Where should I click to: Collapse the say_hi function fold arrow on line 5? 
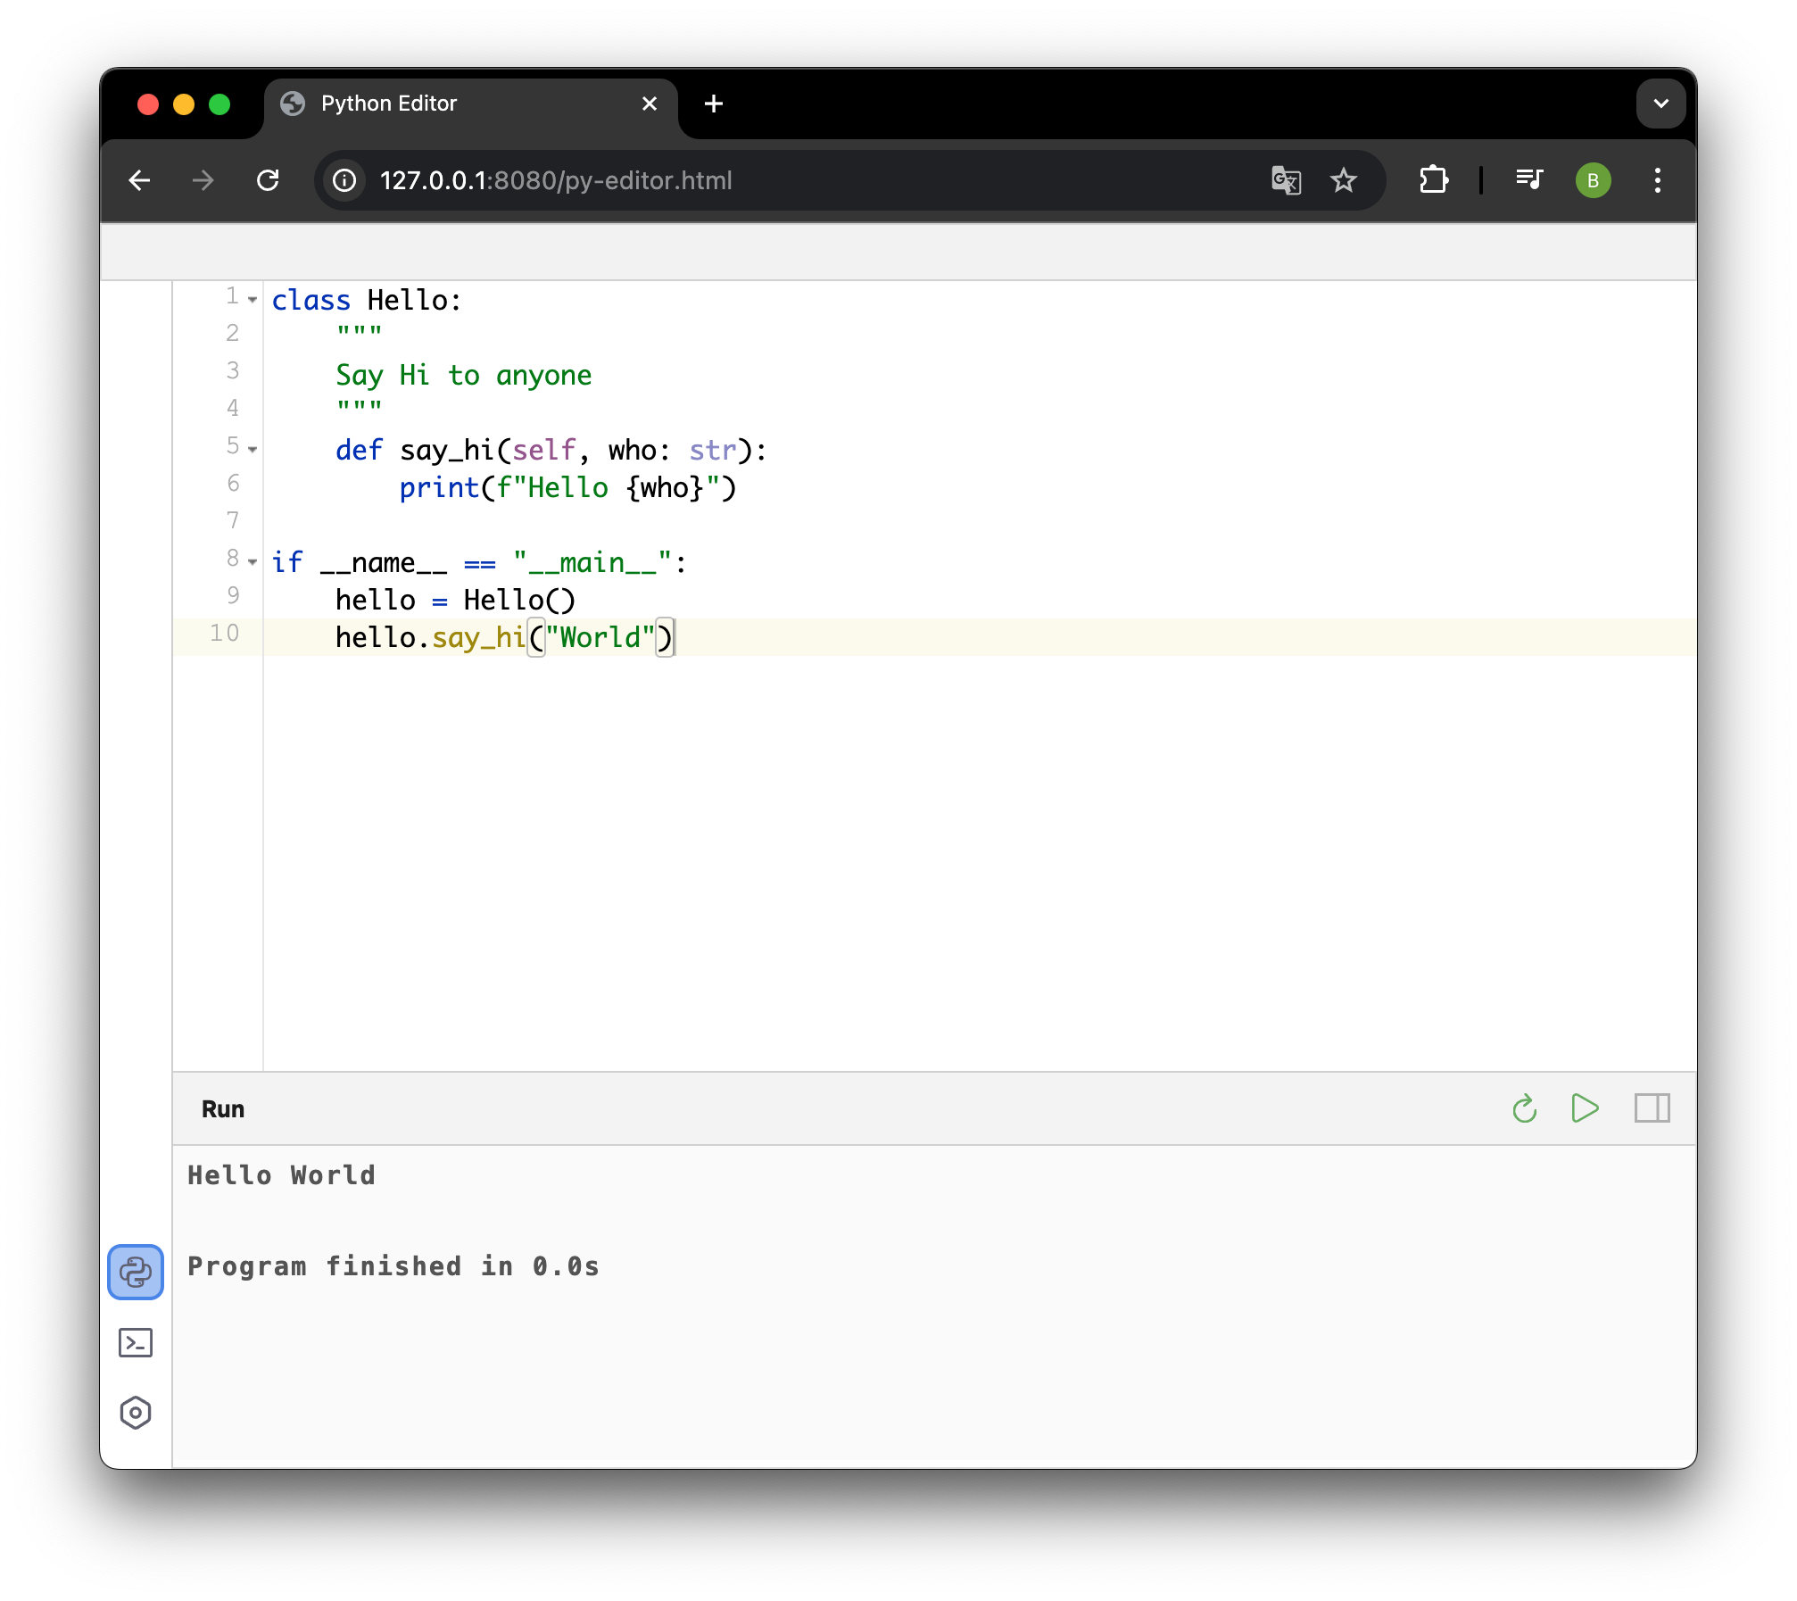click(253, 450)
